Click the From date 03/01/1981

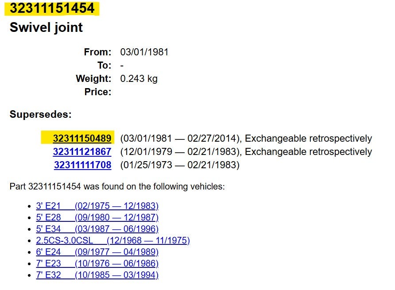click(x=144, y=52)
